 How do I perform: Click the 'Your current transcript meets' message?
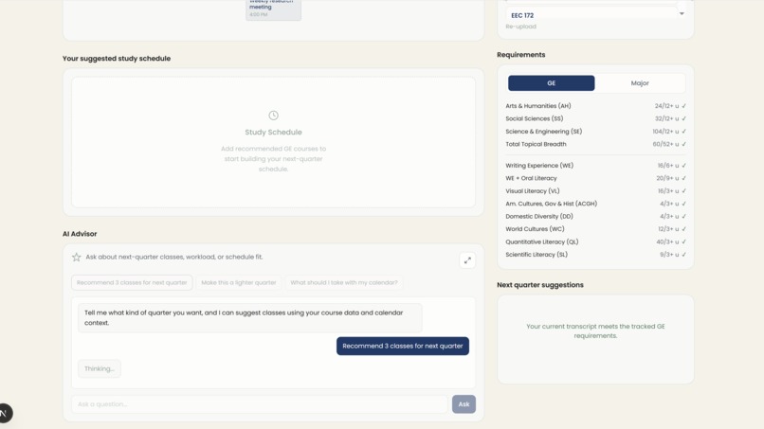(x=595, y=331)
